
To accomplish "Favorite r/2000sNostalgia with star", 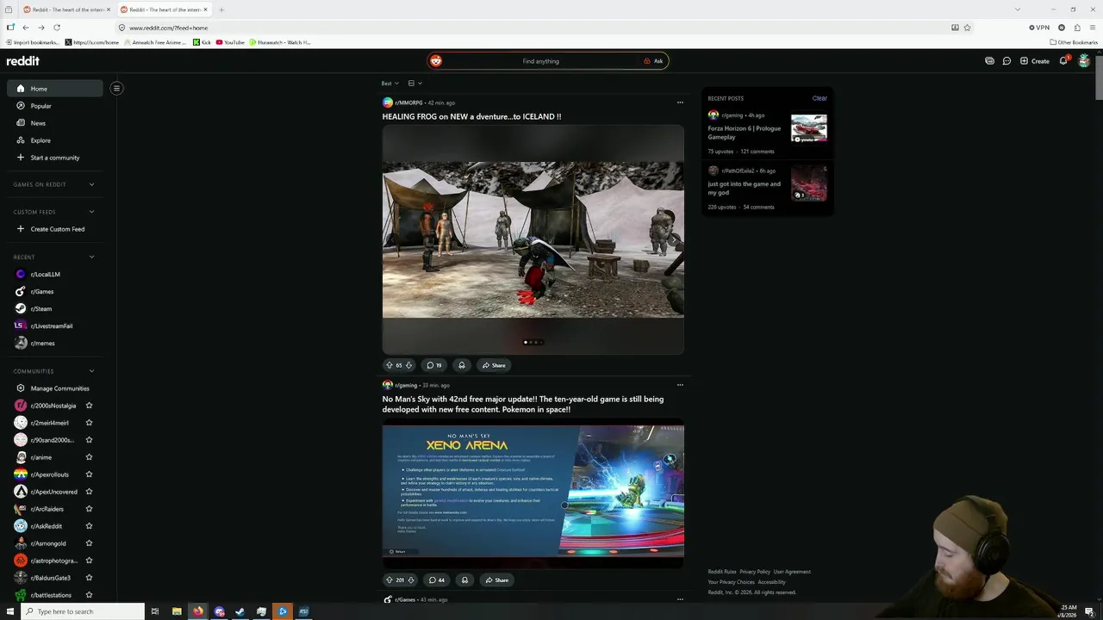I will (89, 406).
